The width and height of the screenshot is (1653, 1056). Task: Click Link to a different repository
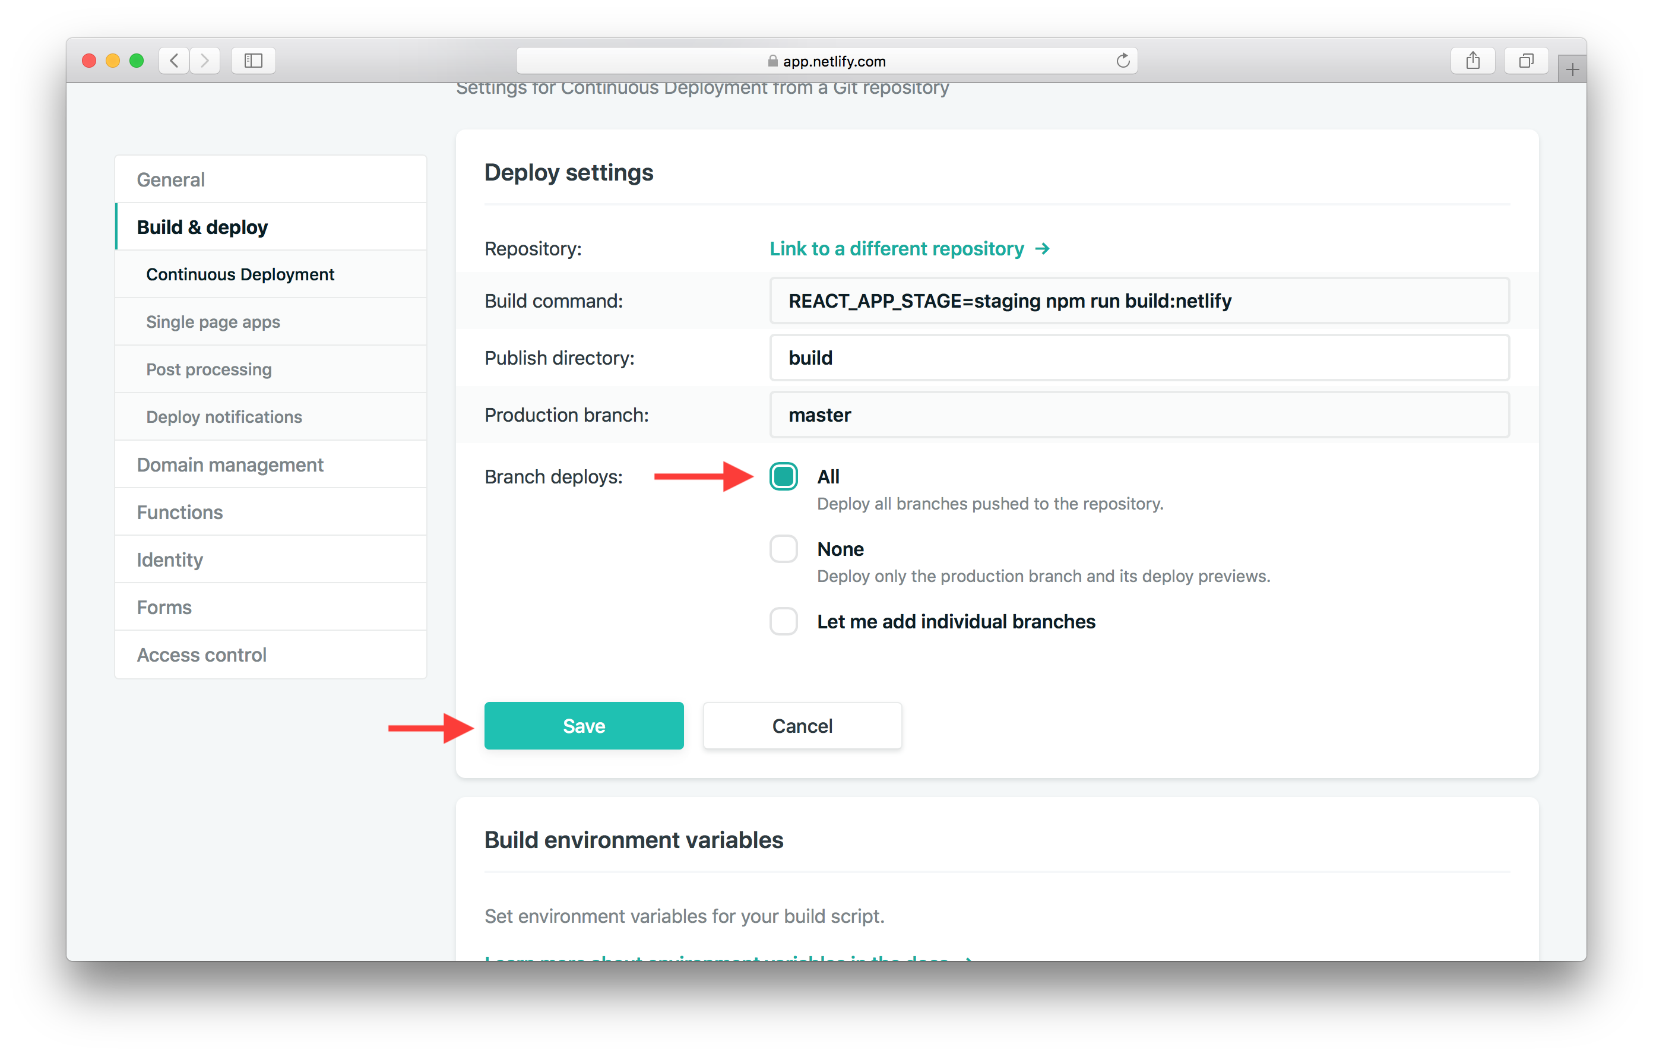point(911,248)
